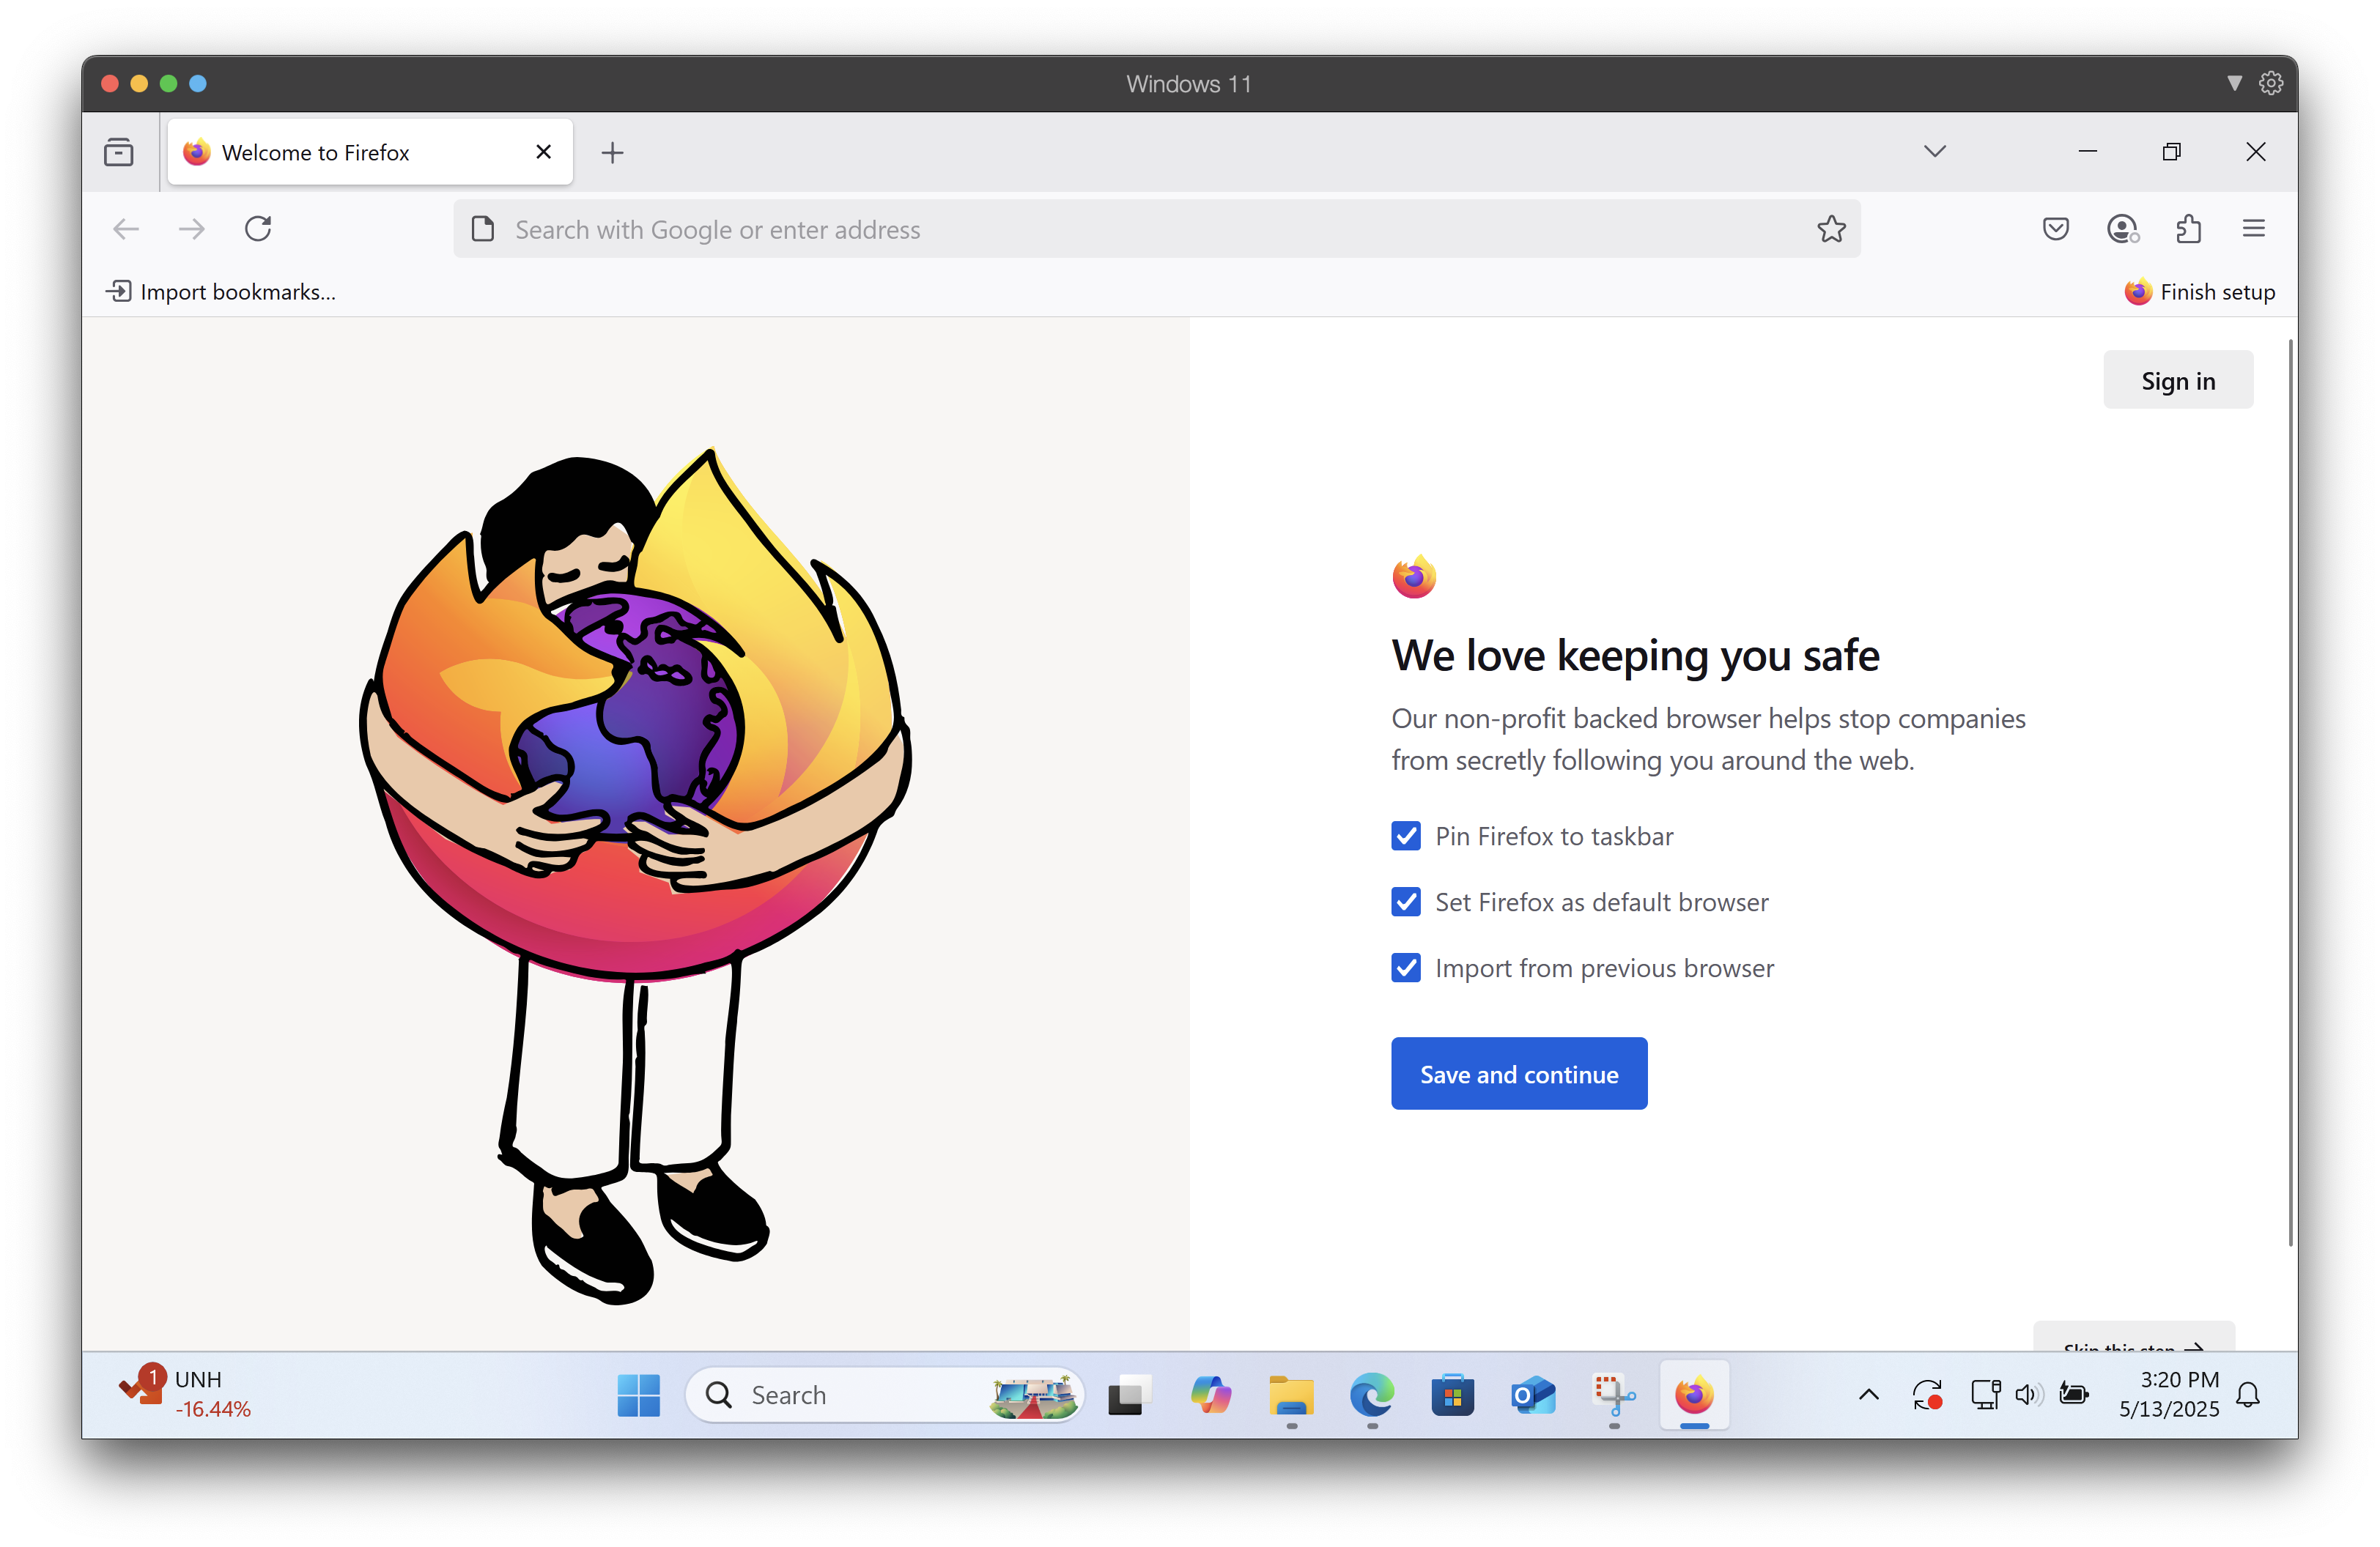Screen dimensions: 2380x1547
Task: Click the blue Coherence button in title bar
Action: (198, 83)
